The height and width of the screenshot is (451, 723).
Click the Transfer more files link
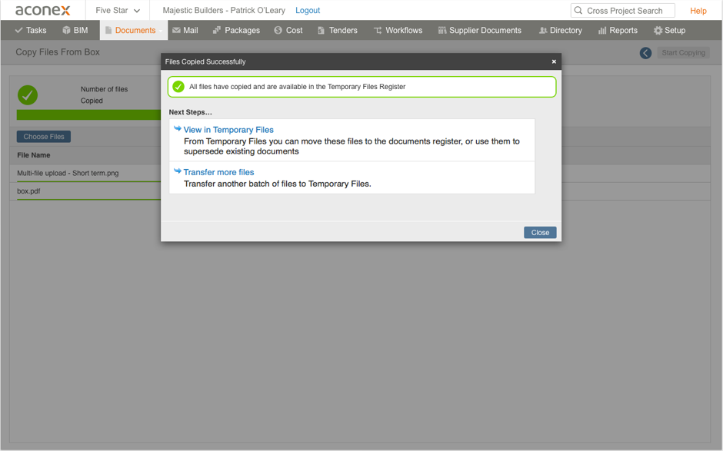(x=218, y=172)
